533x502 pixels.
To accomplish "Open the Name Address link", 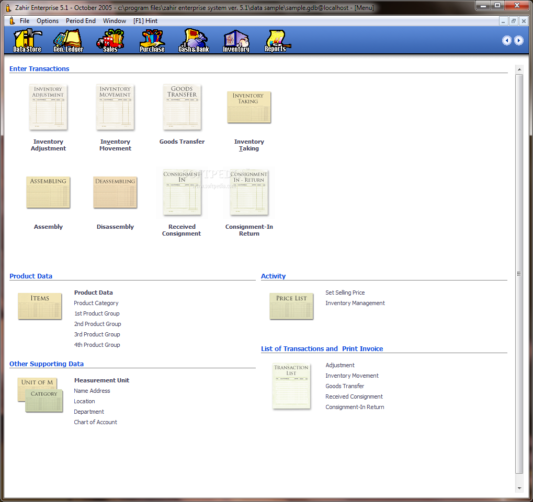I will click(x=92, y=391).
